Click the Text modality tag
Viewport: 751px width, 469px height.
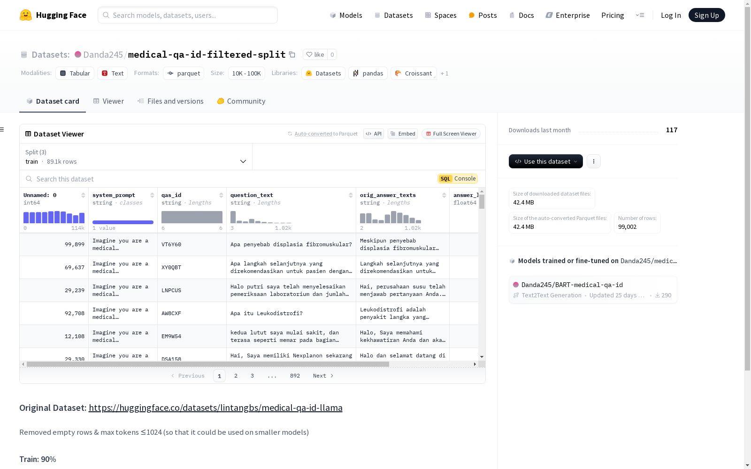pos(112,73)
